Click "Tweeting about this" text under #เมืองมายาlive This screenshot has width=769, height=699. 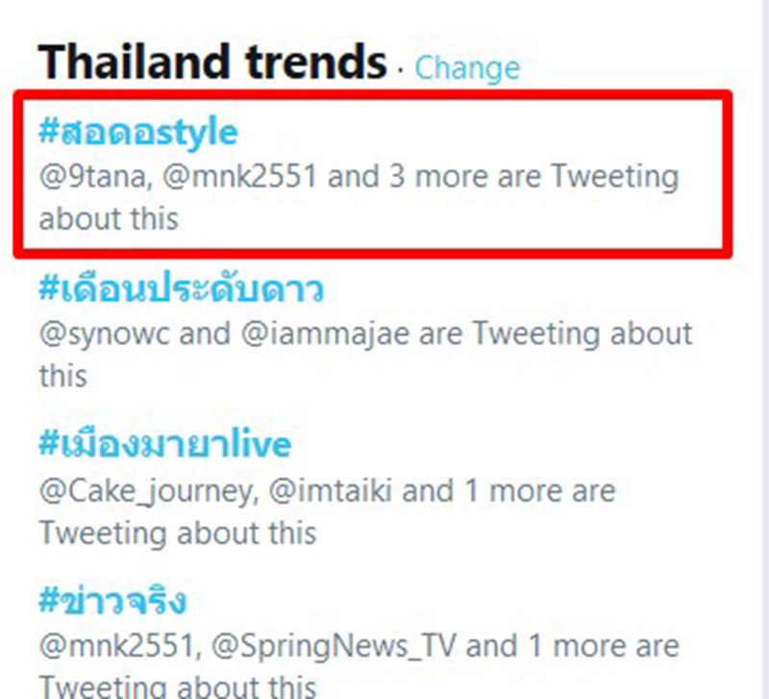(x=178, y=532)
